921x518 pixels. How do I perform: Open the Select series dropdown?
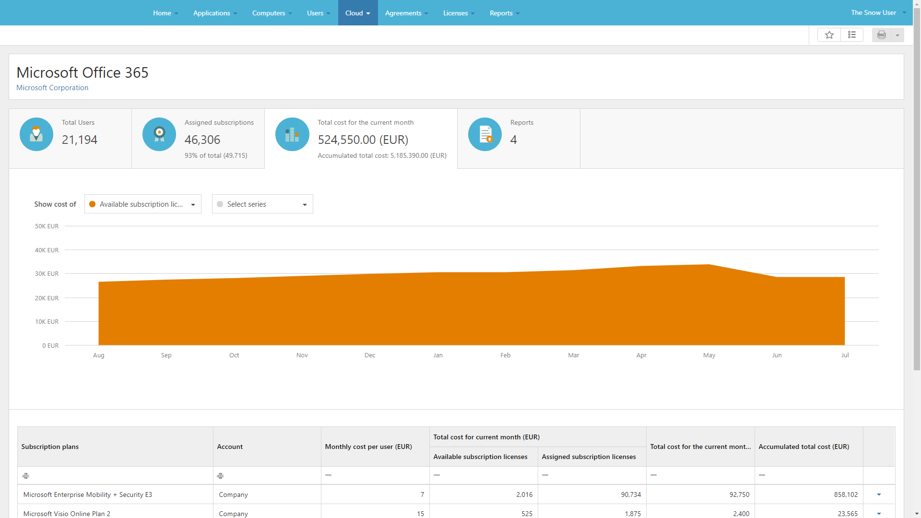coord(262,204)
